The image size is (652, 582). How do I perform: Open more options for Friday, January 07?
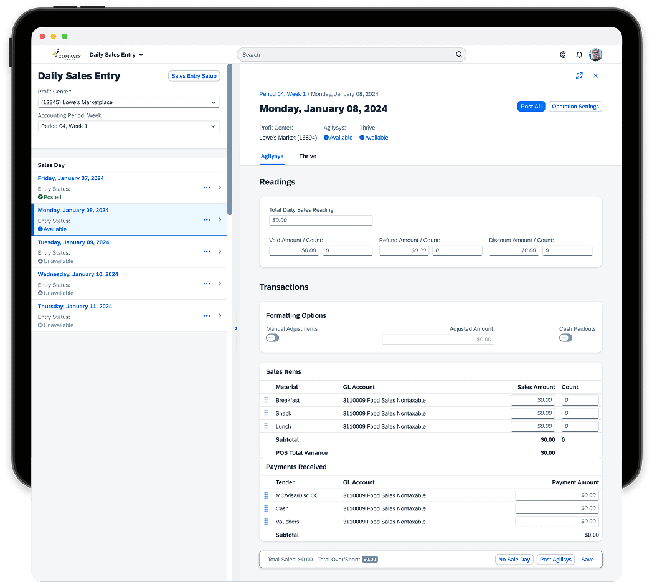[207, 188]
